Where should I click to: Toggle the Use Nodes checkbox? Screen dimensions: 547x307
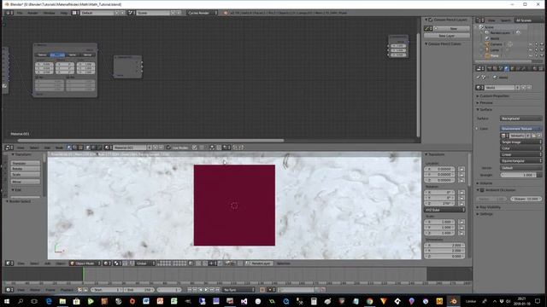(168, 148)
